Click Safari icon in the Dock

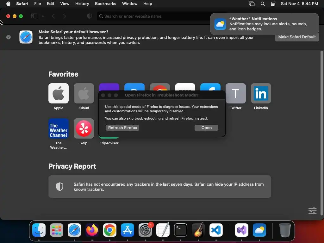74,230
